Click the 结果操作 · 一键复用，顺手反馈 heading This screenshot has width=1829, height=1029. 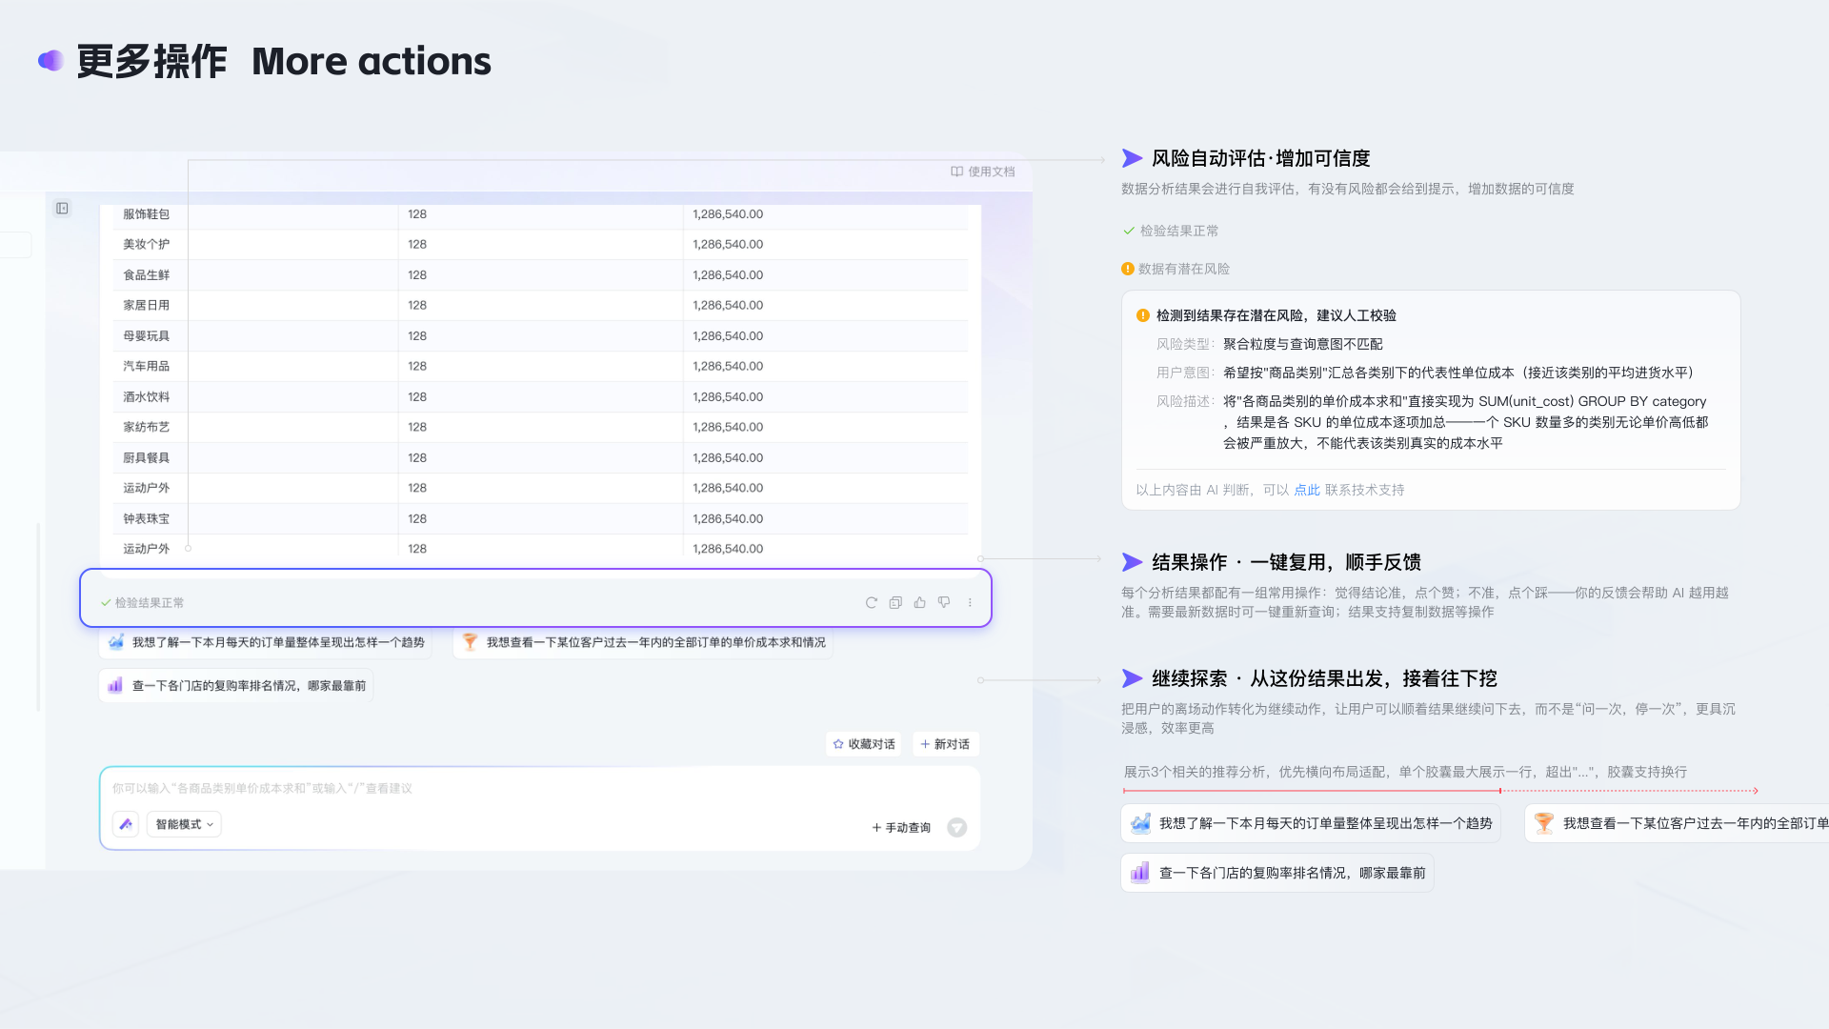tap(1286, 562)
